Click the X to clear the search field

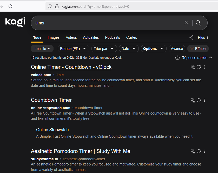[x=187, y=23]
